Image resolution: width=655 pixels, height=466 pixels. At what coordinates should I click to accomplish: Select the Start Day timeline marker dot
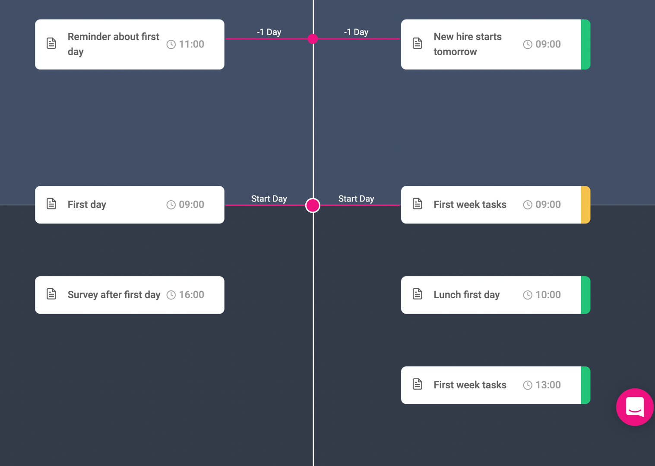(x=313, y=205)
